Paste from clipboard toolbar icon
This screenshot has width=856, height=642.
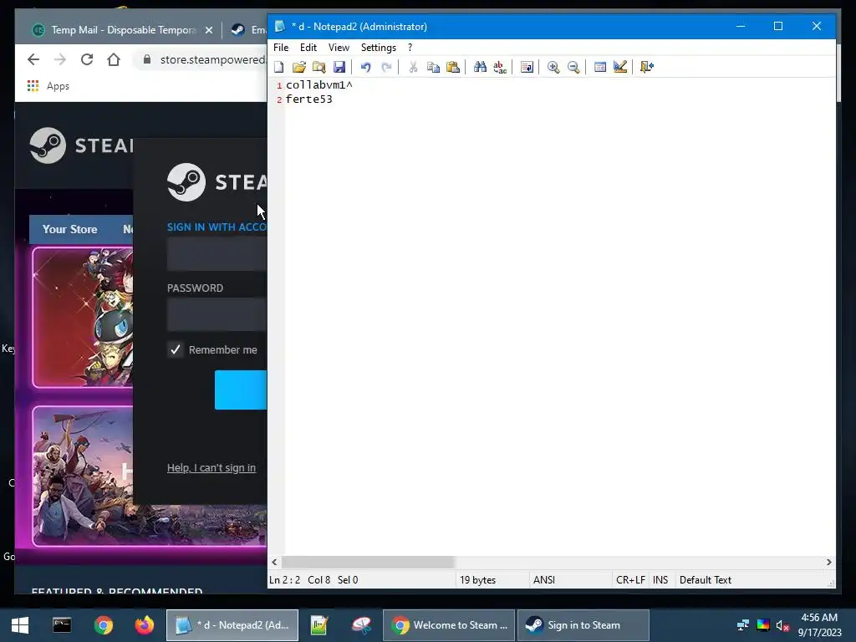[x=453, y=67]
